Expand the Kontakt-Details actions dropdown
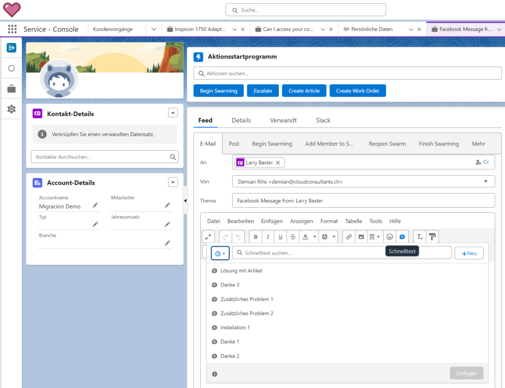505x388 pixels. click(x=173, y=113)
